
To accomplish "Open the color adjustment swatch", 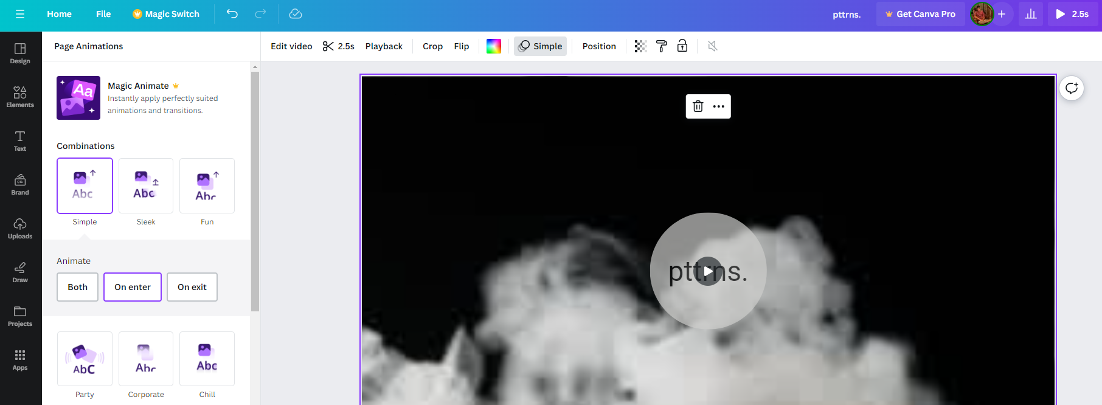I will 494,46.
